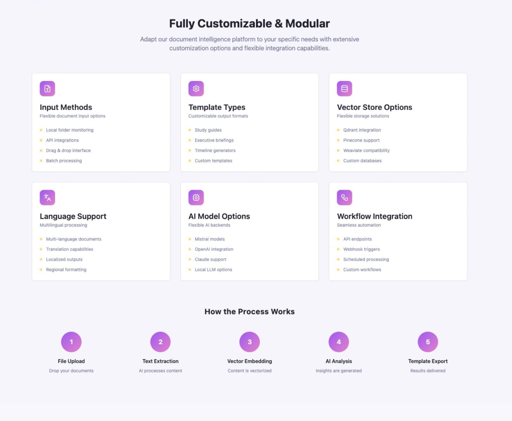Click the Local LLM options list item
Image resolution: width=512 pixels, height=421 pixels.
pos(213,270)
